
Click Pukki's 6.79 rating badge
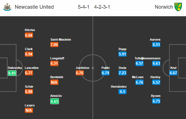[x=106, y=73]
